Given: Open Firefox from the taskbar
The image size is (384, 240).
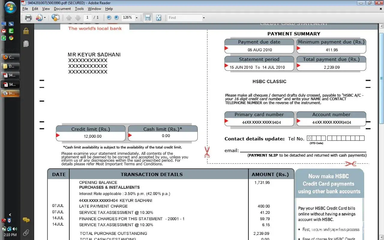Looking at the screenshot, I should pos(10,57).
